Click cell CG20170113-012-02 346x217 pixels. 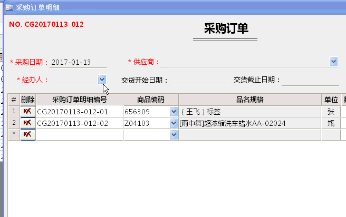[x=80, y=123]
